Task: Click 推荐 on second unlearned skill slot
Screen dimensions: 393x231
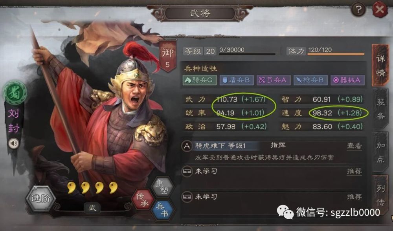Action: tap(354, 197)
